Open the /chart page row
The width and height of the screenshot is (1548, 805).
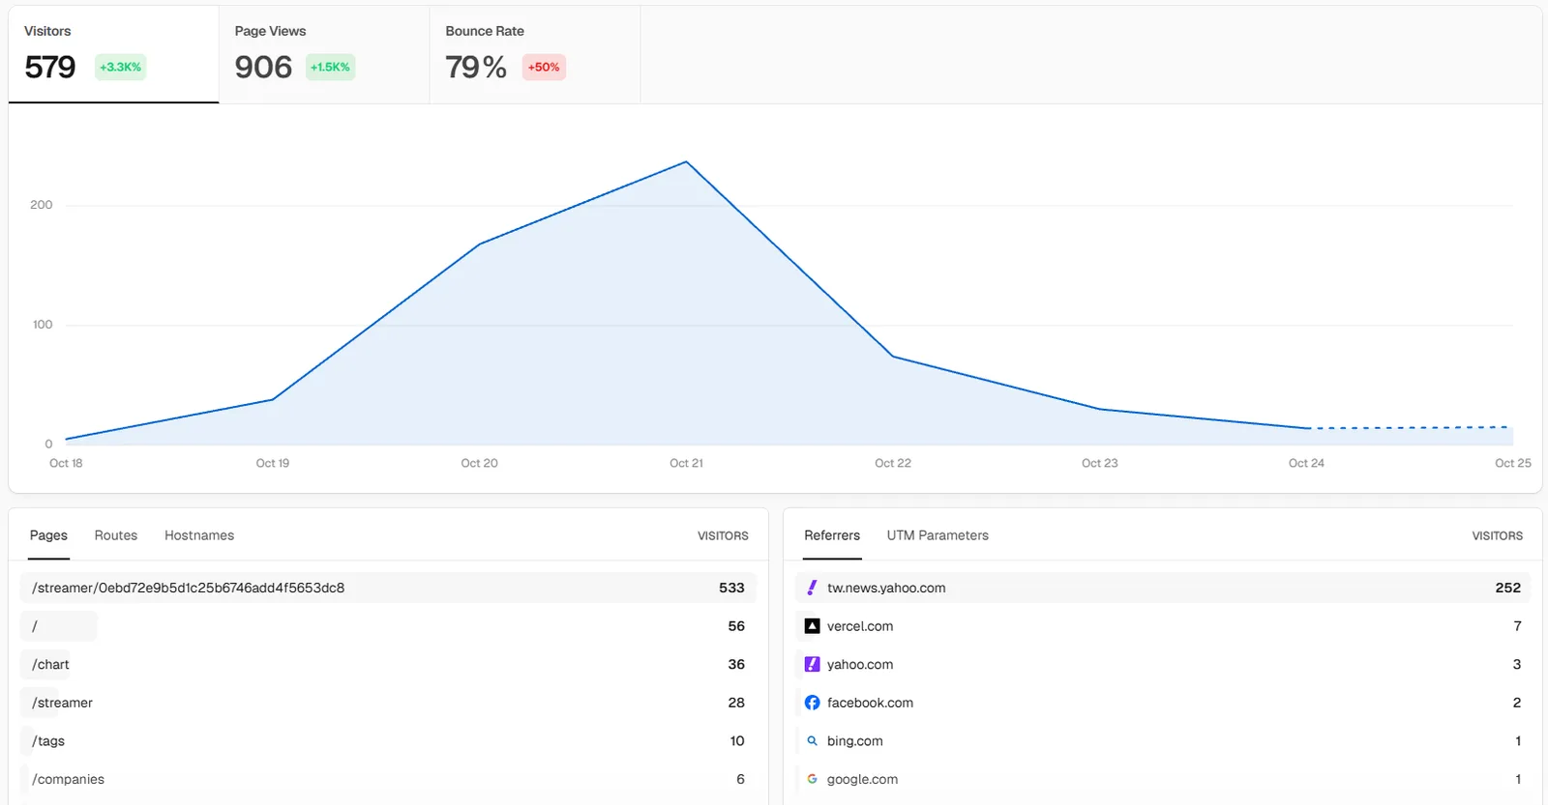388,665
